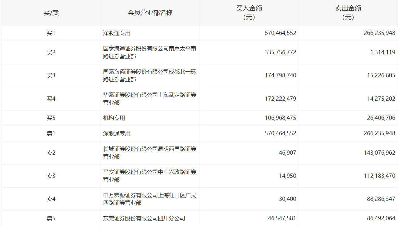The height and width of the screenshot is (226, 398).
Task: Click the sell amount 14,275,202
Action: tap(381, 99)
